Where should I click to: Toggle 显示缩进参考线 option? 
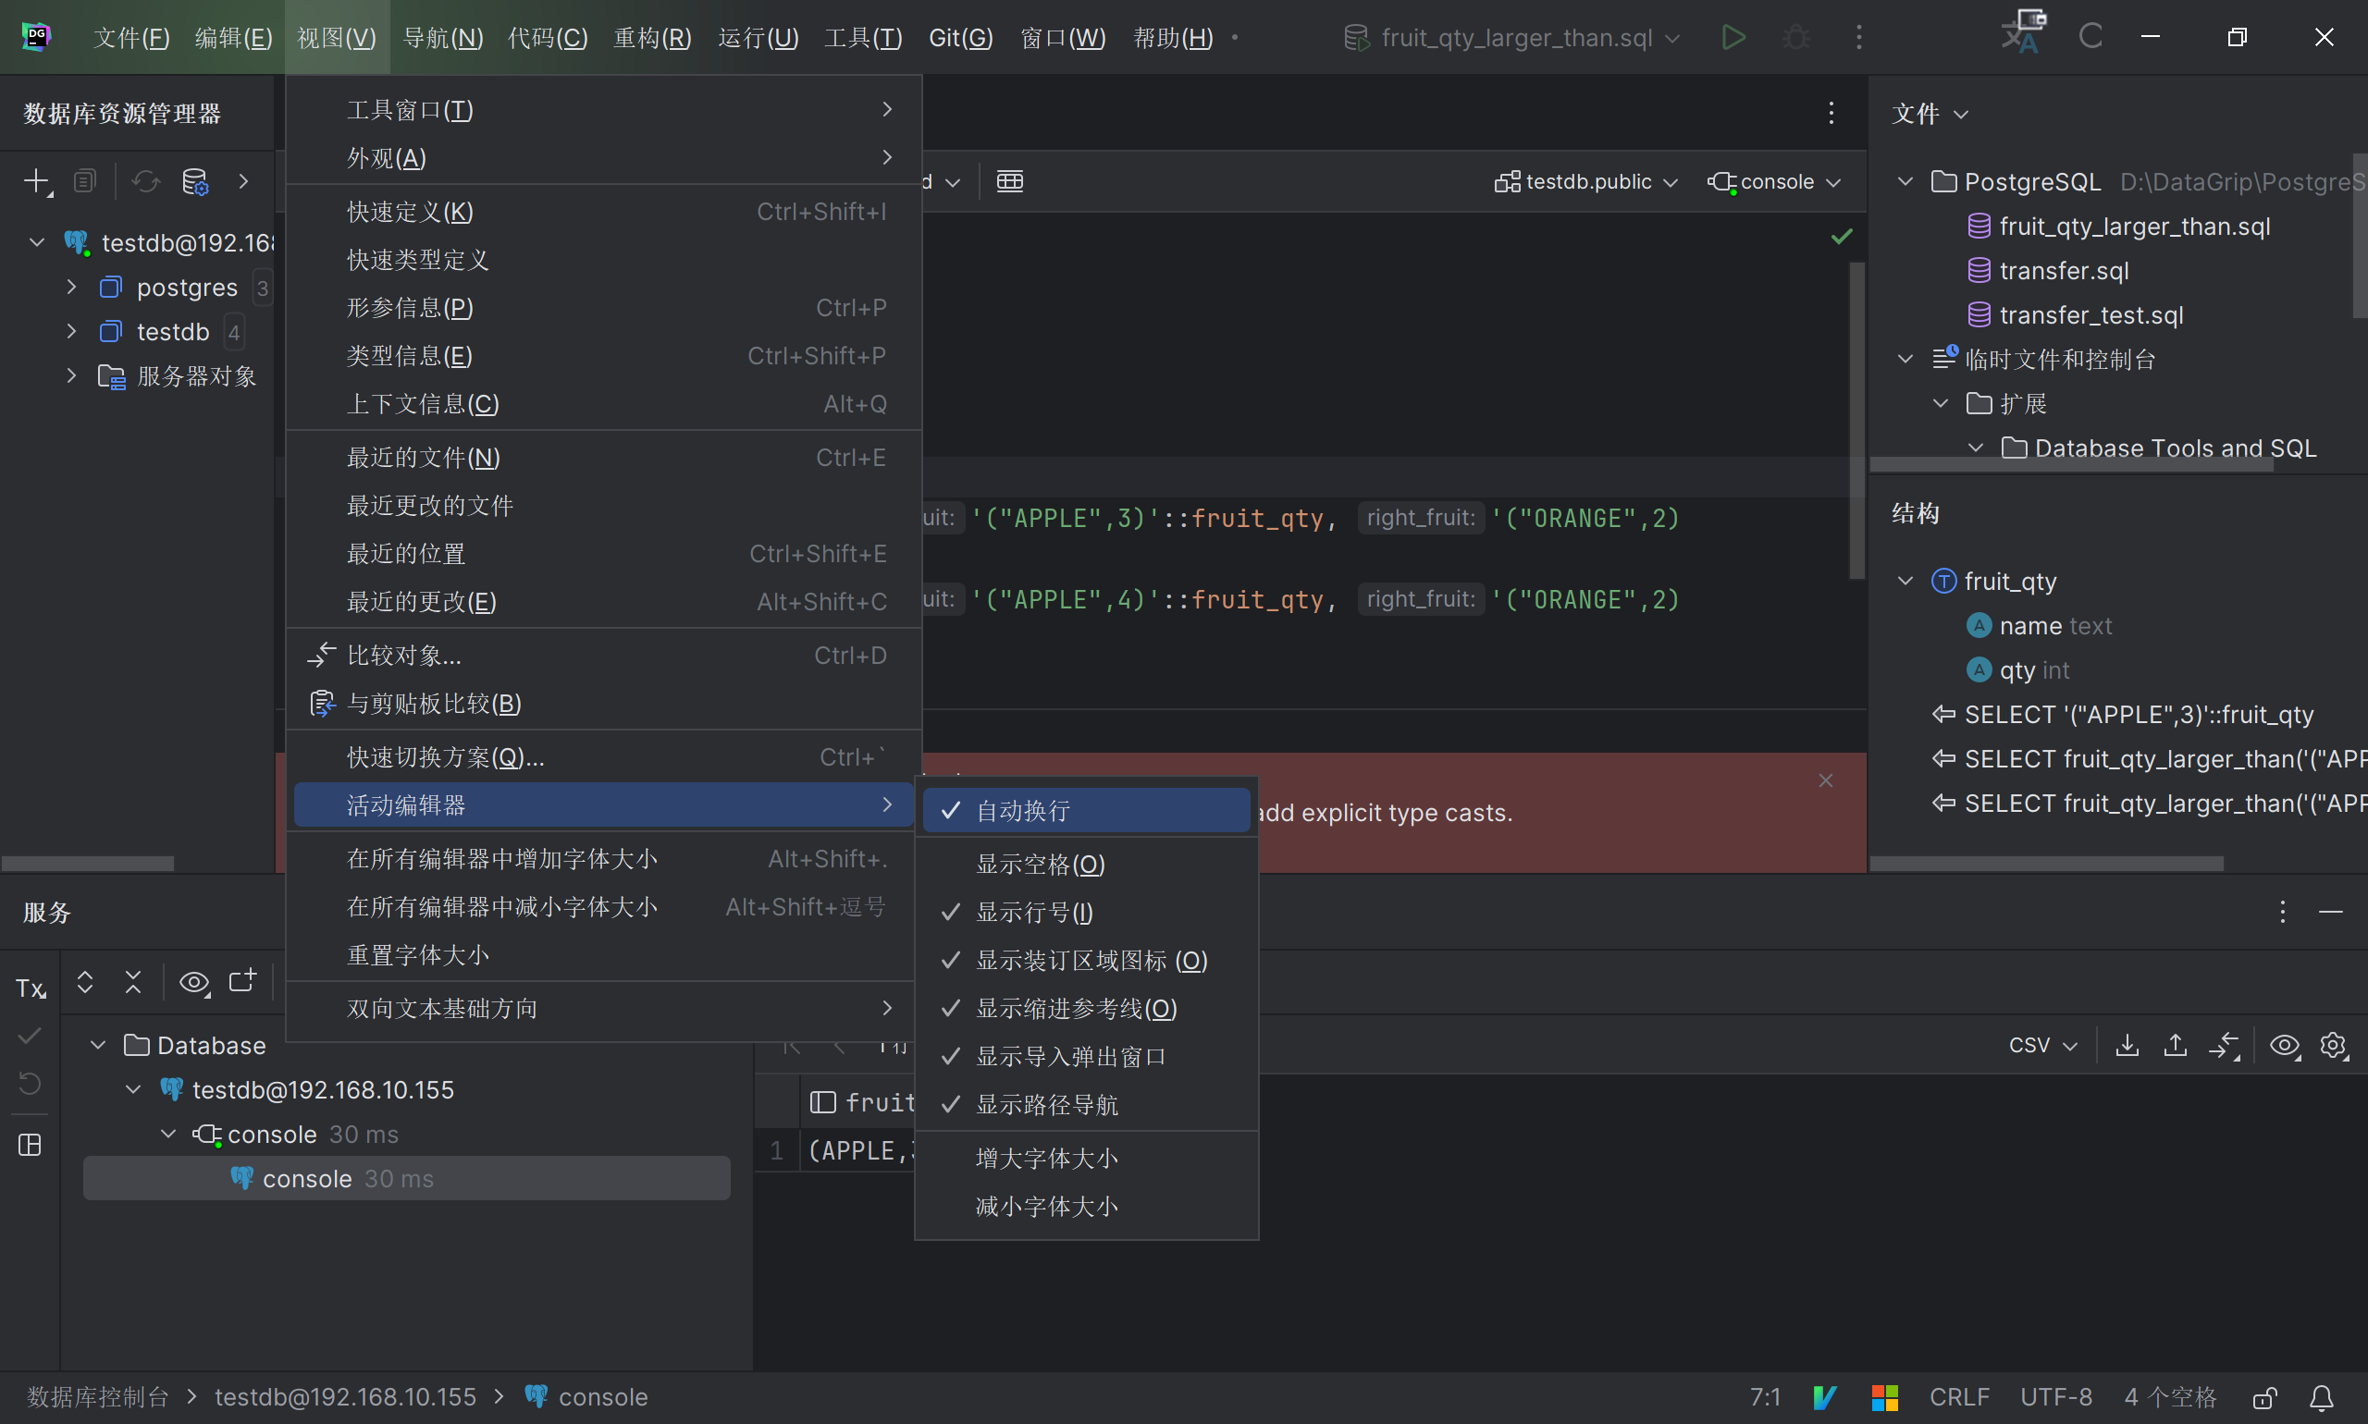(1087, 1009)
